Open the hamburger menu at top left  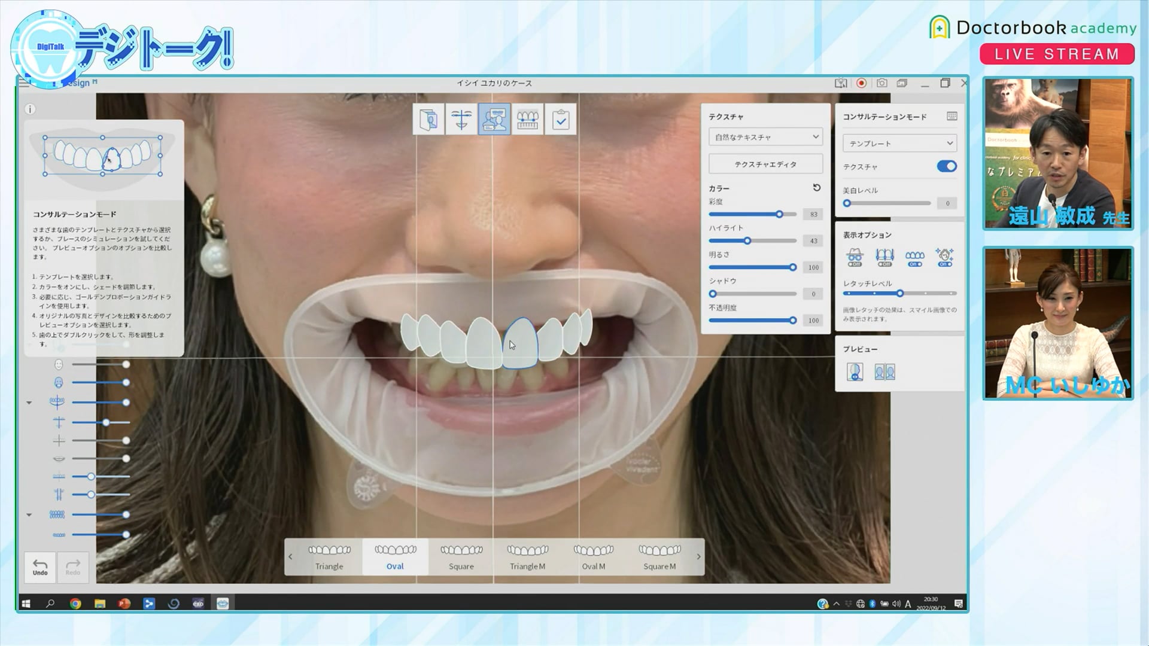coord(24,83)
